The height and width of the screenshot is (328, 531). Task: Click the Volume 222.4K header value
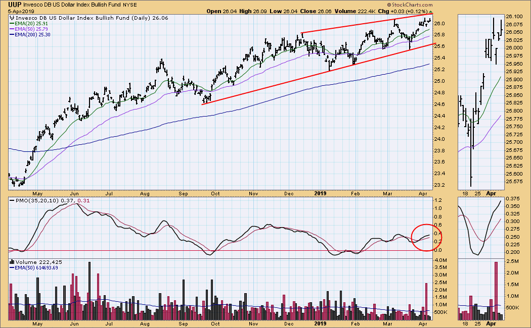(x=355, y=11)
